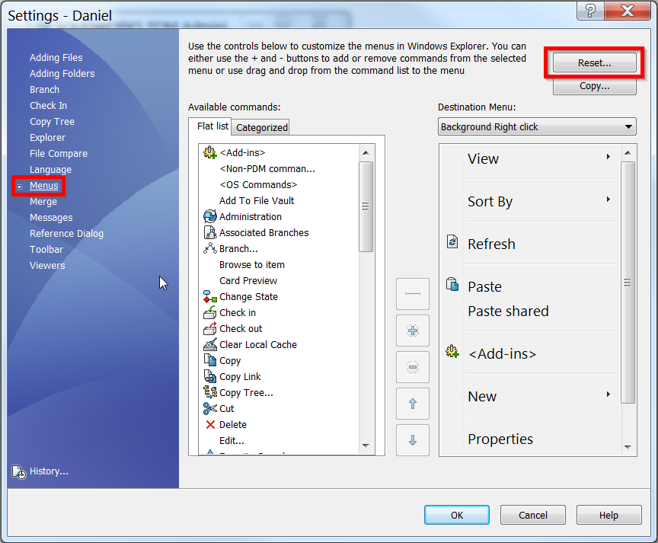
Task: Select the Check In settings page
Action: (x=48, y=105)
